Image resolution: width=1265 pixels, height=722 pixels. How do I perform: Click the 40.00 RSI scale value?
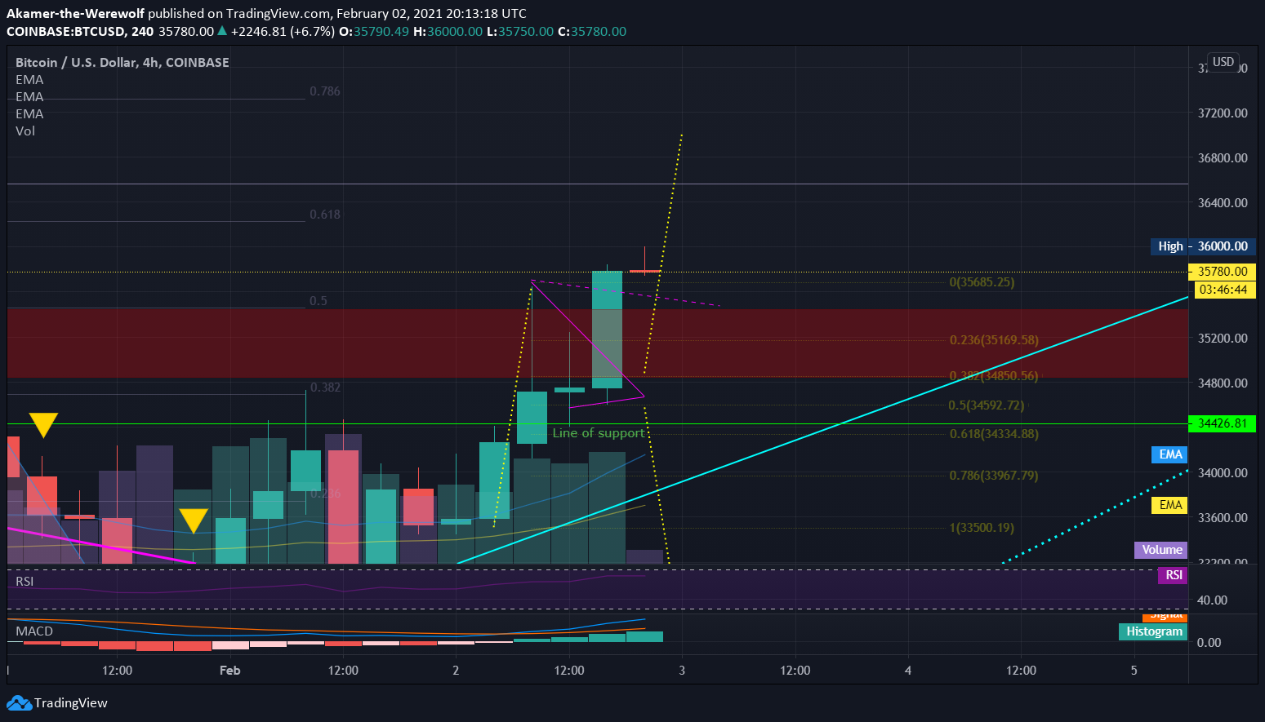pyautogui.click(x=1213, y=600)
